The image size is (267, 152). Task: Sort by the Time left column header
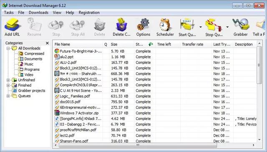tap(168, 45)
